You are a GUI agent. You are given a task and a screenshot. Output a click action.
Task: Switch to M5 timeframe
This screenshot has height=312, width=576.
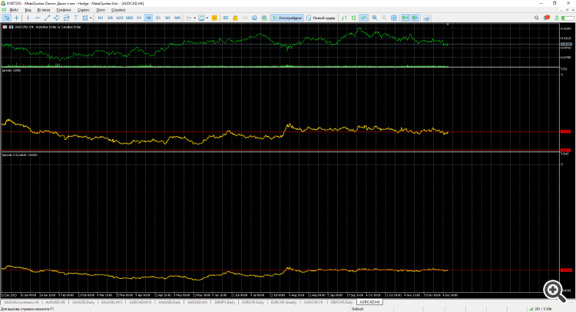tap(110, 18)
